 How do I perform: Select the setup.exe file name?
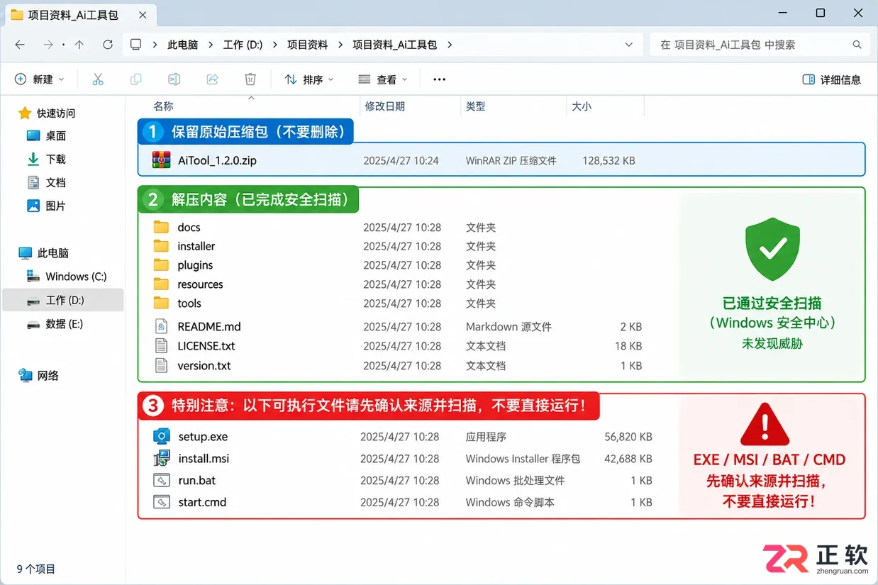(x=203, y=437)
